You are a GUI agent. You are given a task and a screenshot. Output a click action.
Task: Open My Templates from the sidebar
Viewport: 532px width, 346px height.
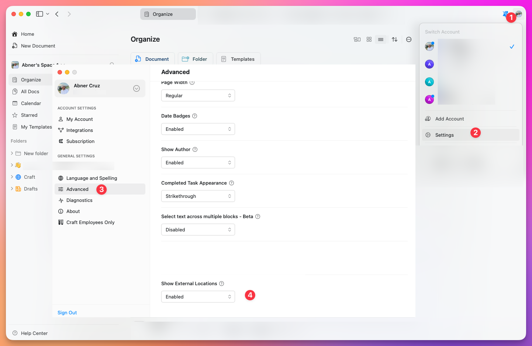(x=35, y=127)
